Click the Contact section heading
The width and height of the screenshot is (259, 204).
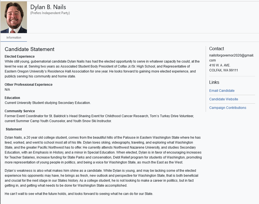tap(216, 49)
